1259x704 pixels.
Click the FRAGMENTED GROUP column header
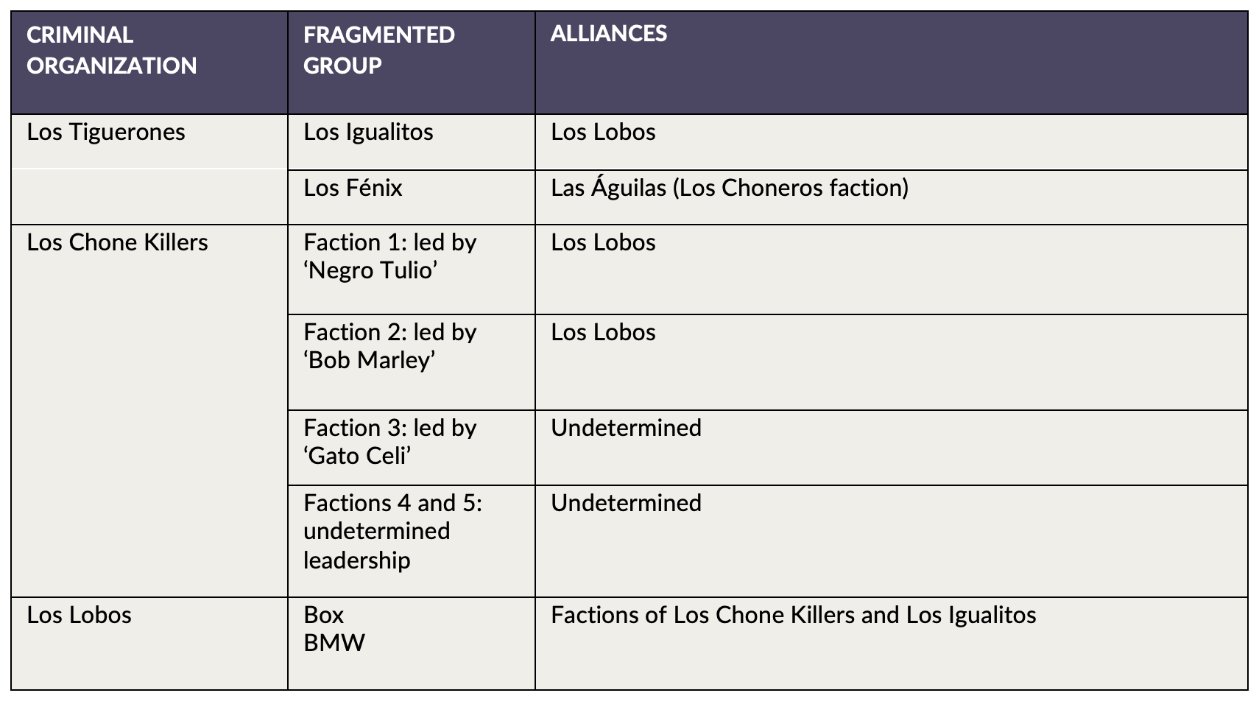[379, 50]
